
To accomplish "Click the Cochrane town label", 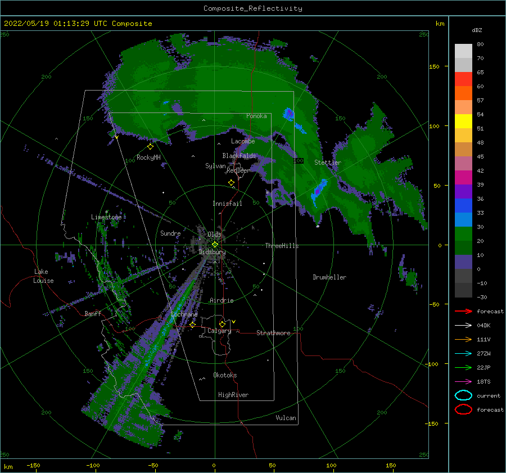I will point(184,314).
